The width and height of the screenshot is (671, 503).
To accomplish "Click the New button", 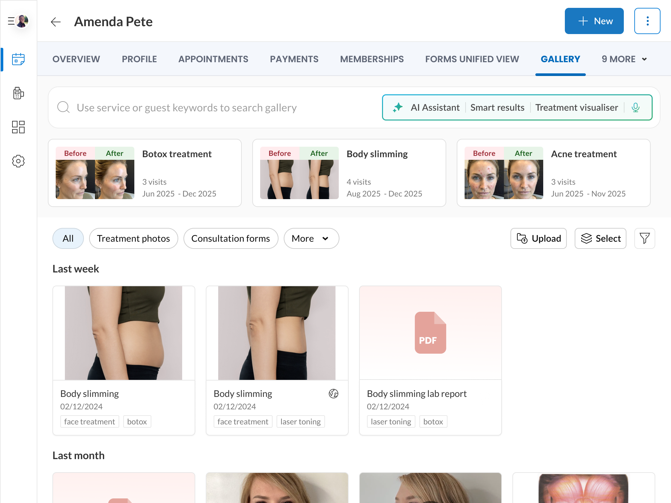I will tap(594, 21).
